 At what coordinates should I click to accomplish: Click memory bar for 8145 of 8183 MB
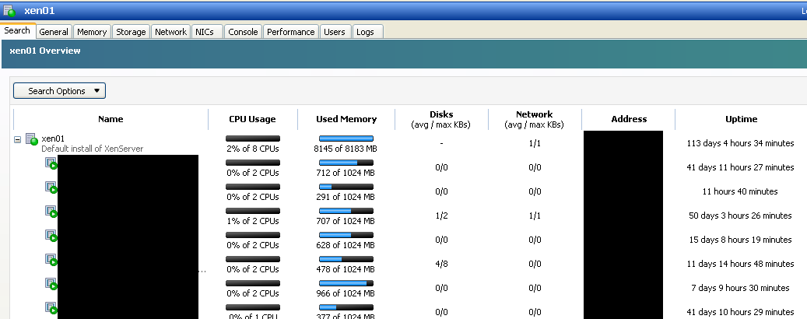point(346,138)
